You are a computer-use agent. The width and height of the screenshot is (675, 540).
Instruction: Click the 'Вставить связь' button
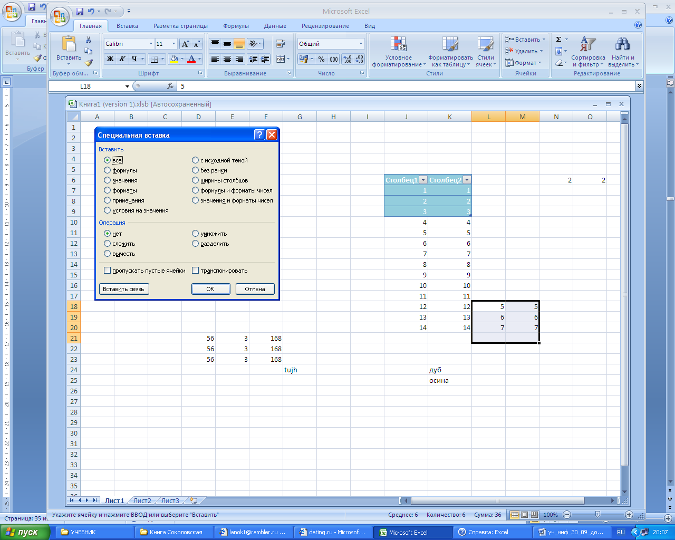pyautogui.click(x=124, y=289)
